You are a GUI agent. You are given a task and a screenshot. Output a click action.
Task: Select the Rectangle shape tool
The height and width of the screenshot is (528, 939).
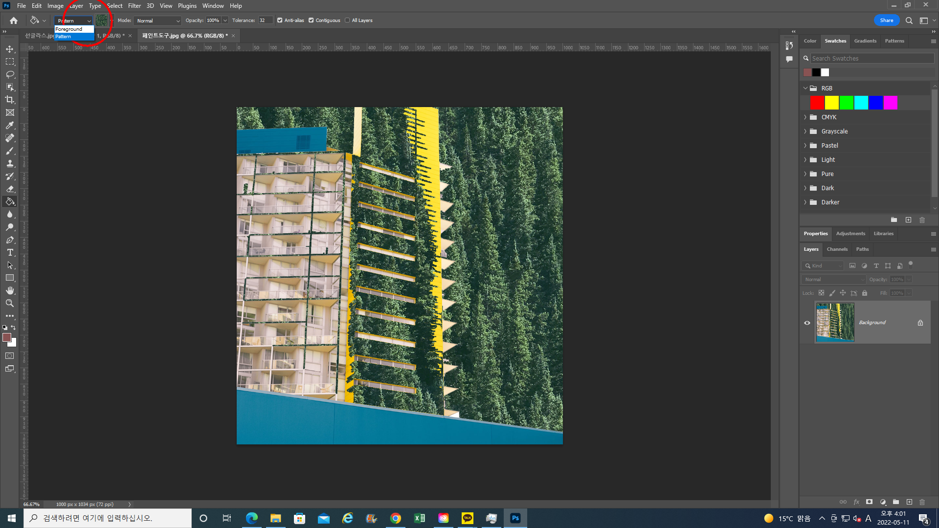click(x=10, y=278)
